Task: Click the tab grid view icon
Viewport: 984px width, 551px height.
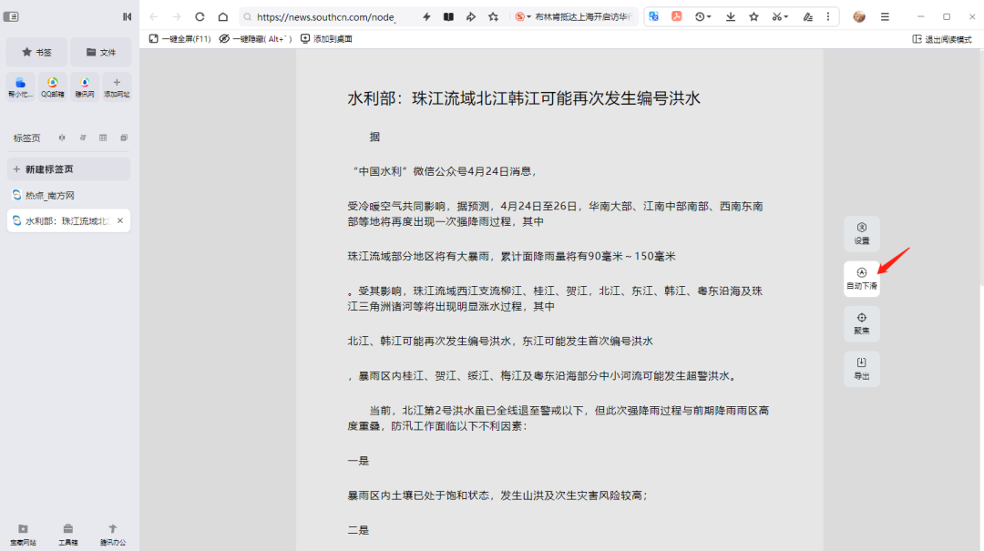Action: 103,138
